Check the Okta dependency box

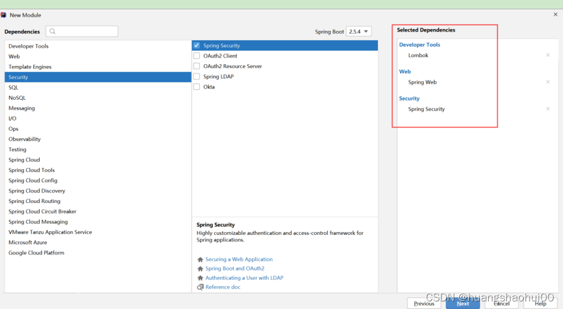(196, 87)
